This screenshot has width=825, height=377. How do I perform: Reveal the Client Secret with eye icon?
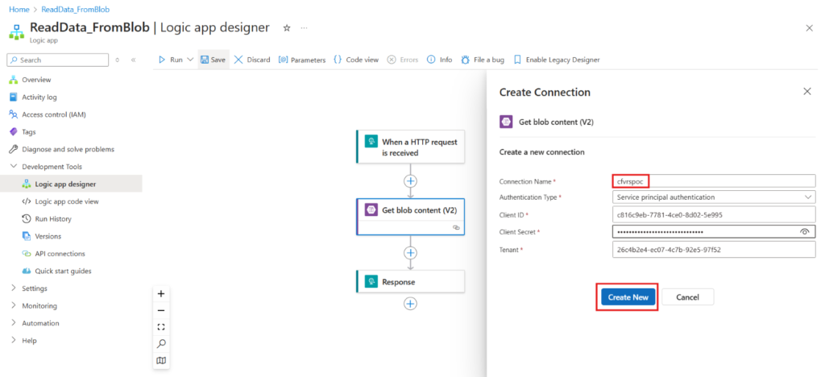[805, 232]
